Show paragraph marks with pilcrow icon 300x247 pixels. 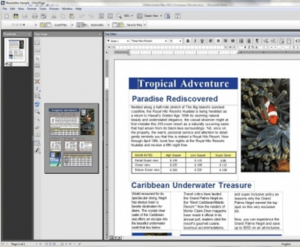coord(257,41)
